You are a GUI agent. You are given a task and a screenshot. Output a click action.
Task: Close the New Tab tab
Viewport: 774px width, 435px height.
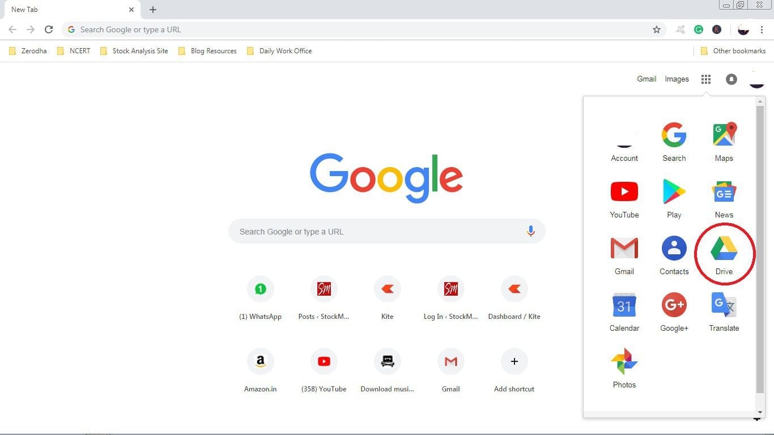(x=131, y=10)
